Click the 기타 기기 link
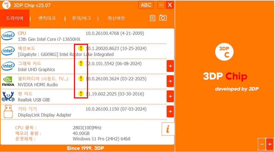The height and width of the screenshot is (152, 275). [27, 109]
